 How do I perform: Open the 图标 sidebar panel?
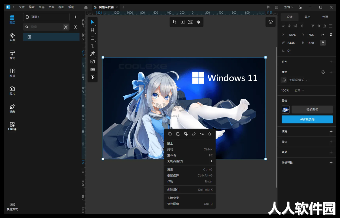(12, 73)
